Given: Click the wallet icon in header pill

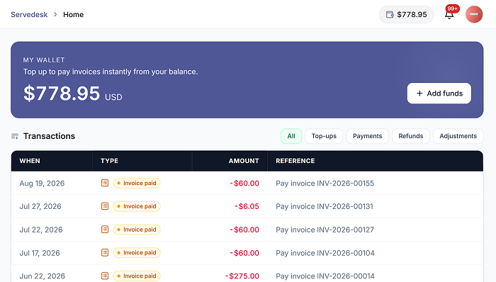Looking at the screenshot, I should click(390, 15).
